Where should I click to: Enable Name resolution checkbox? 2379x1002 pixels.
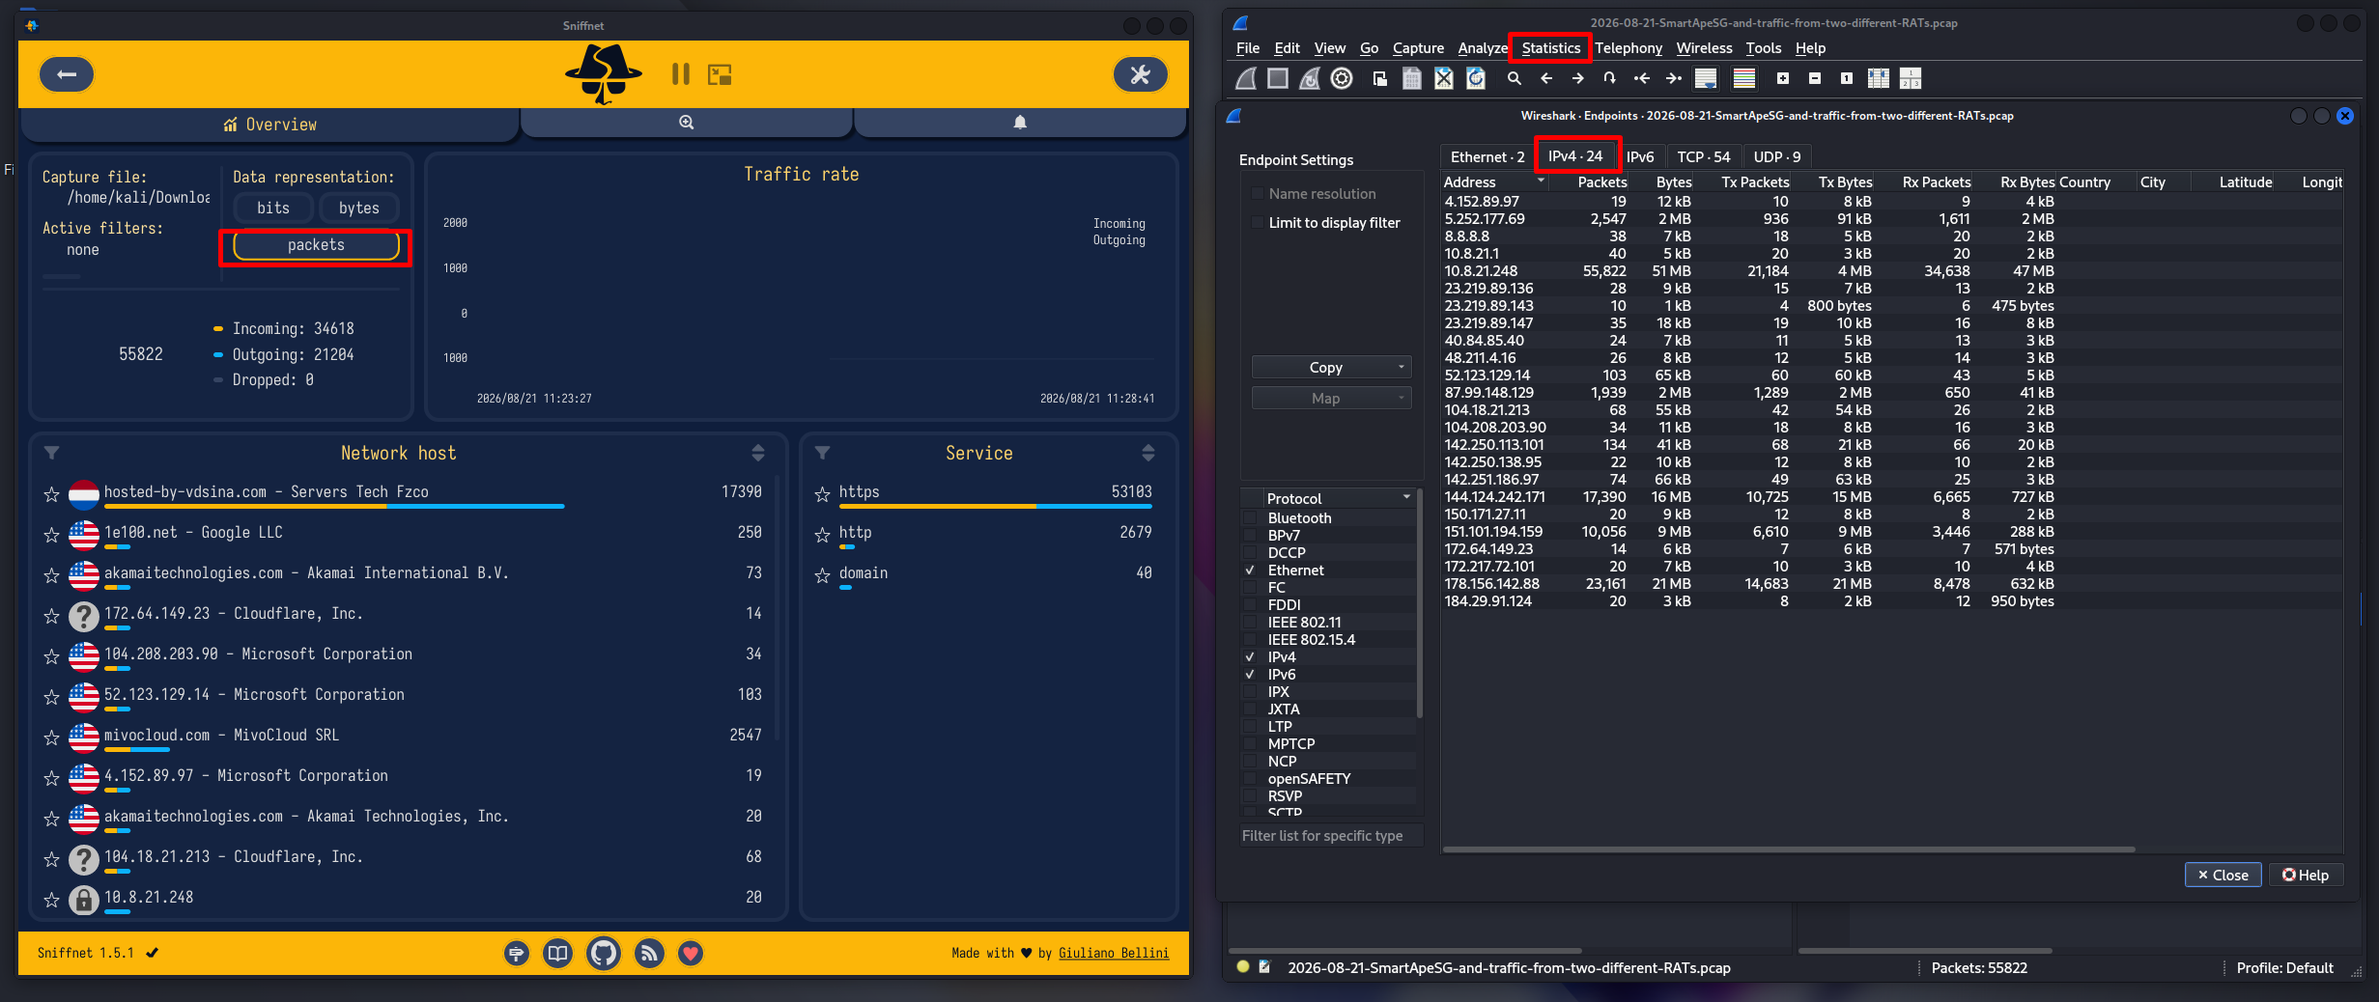[1257, 194]
